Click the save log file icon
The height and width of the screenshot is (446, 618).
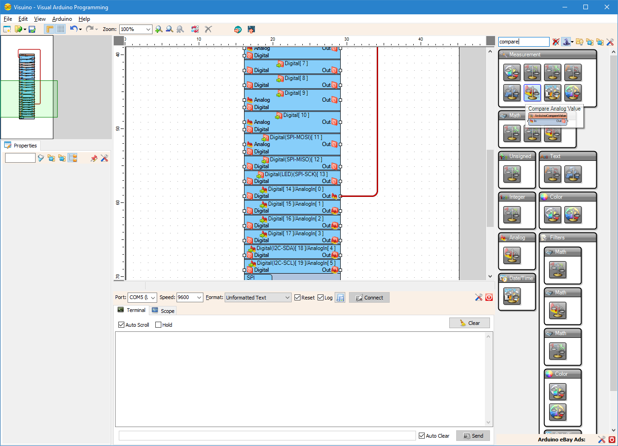tap(340, 298)
